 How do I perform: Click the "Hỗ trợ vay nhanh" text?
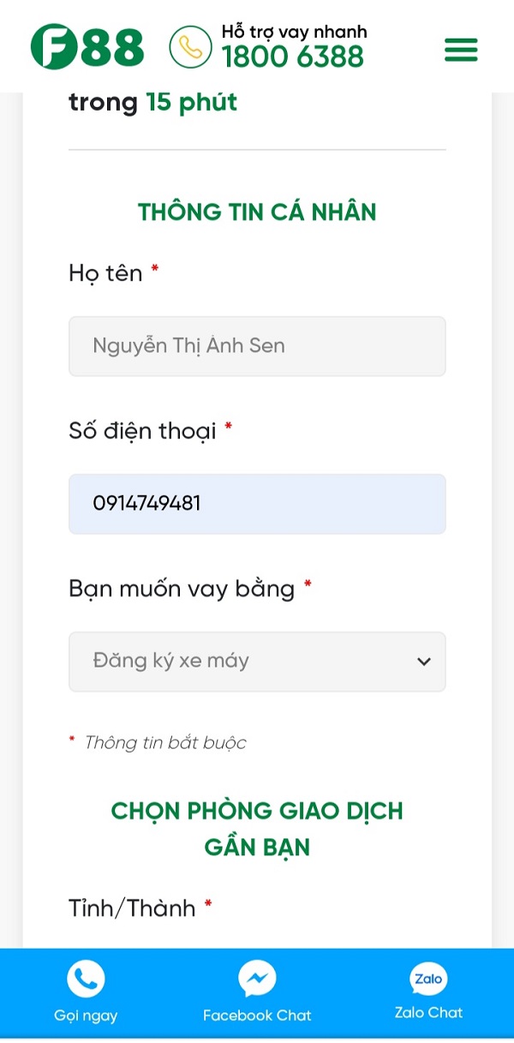pos(294,32)
